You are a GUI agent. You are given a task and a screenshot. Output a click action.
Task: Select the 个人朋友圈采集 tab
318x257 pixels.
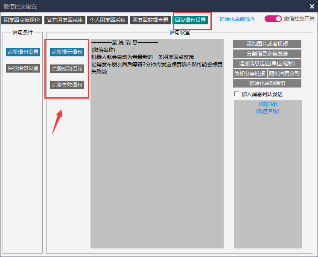click(107, 20)
